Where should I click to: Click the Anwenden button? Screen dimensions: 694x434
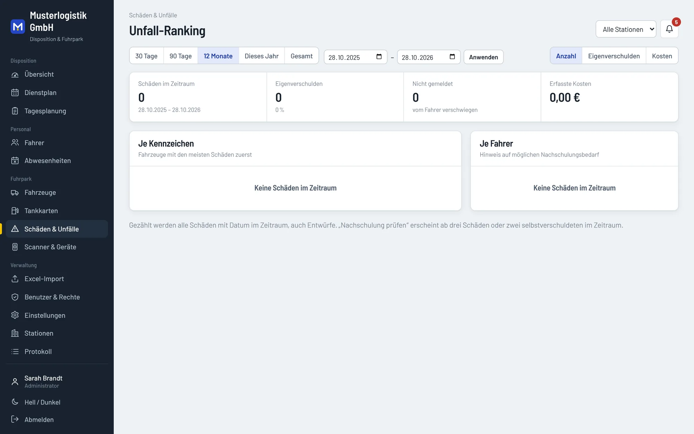[x=483, y=57]
